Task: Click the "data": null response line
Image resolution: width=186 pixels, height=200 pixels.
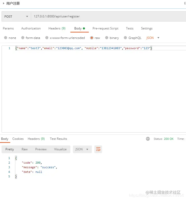Action: [32, 172]
